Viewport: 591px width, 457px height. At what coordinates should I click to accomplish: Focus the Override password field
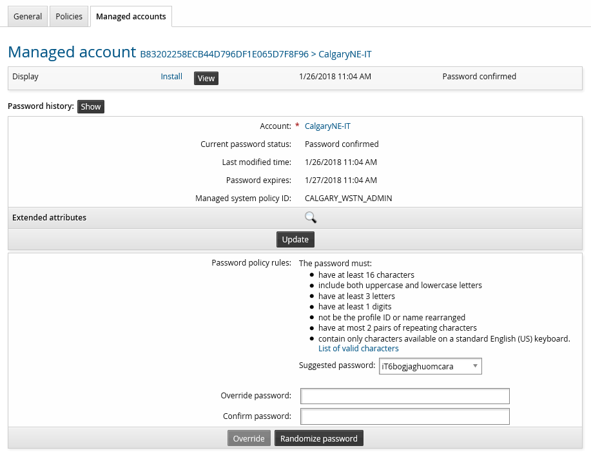pyautogui.click(x=405, y=396)
